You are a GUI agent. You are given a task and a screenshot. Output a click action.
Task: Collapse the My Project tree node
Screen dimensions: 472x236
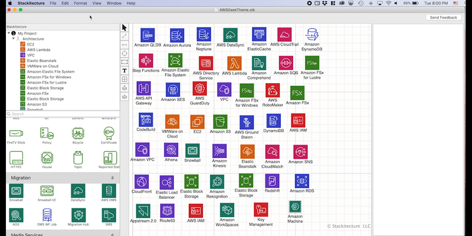point(8,34)
